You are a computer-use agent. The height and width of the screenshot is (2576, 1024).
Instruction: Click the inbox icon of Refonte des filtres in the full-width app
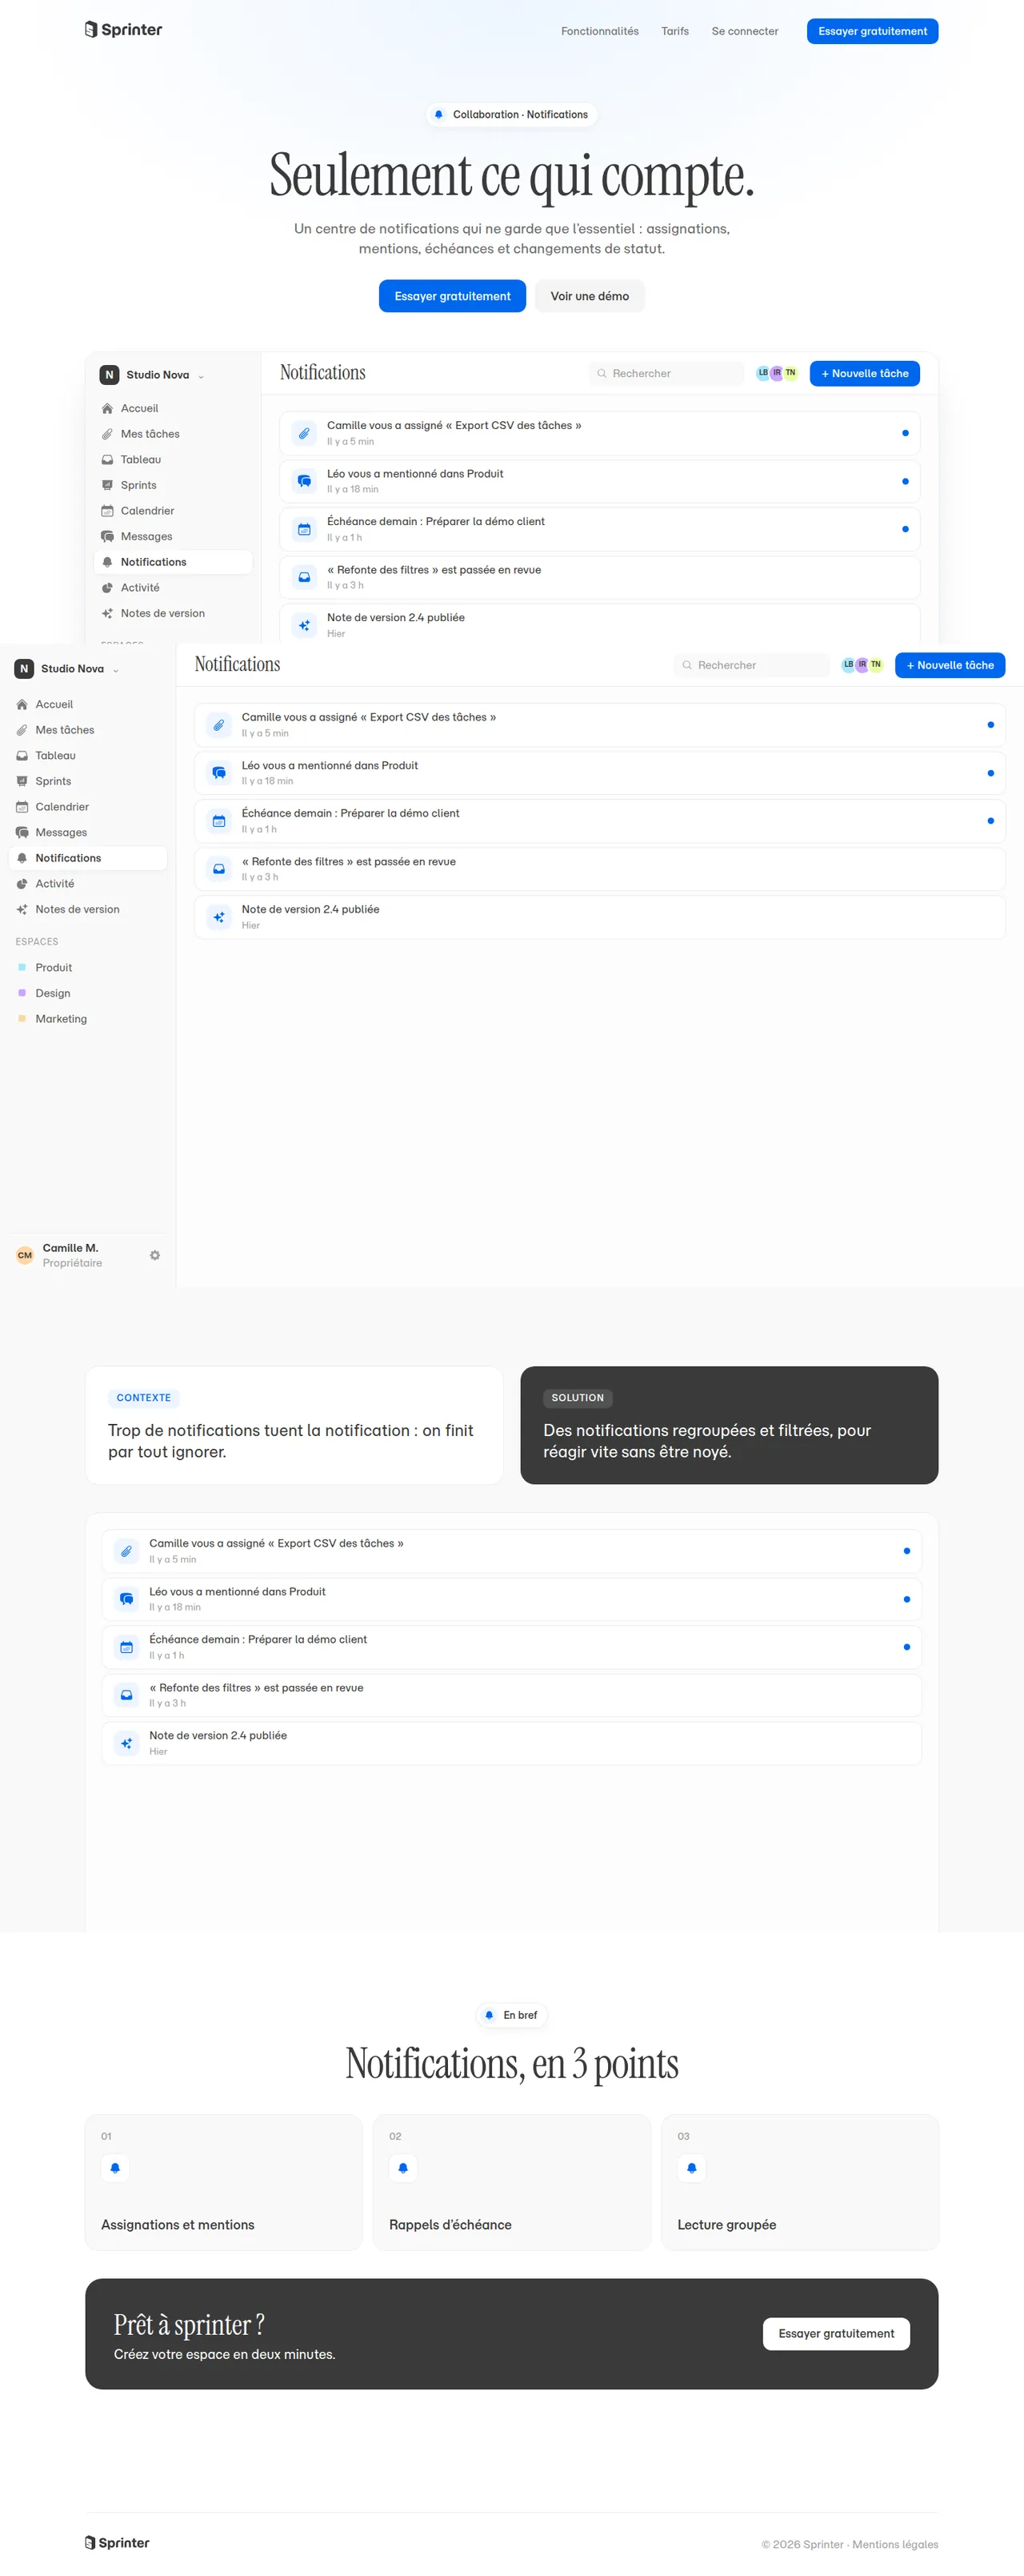(218, 869)
